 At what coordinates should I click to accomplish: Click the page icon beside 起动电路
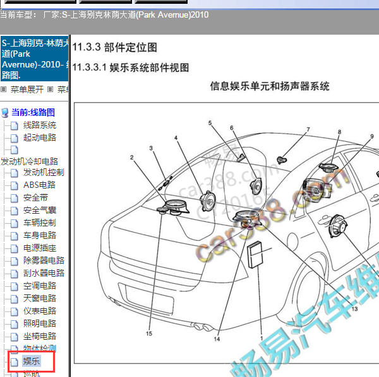(15, 138)
